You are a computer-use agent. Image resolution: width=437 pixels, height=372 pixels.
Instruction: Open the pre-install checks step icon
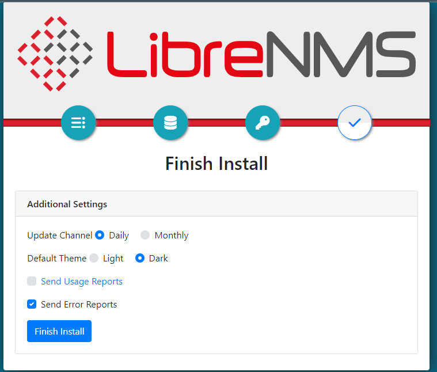click(x=78, y=123)
